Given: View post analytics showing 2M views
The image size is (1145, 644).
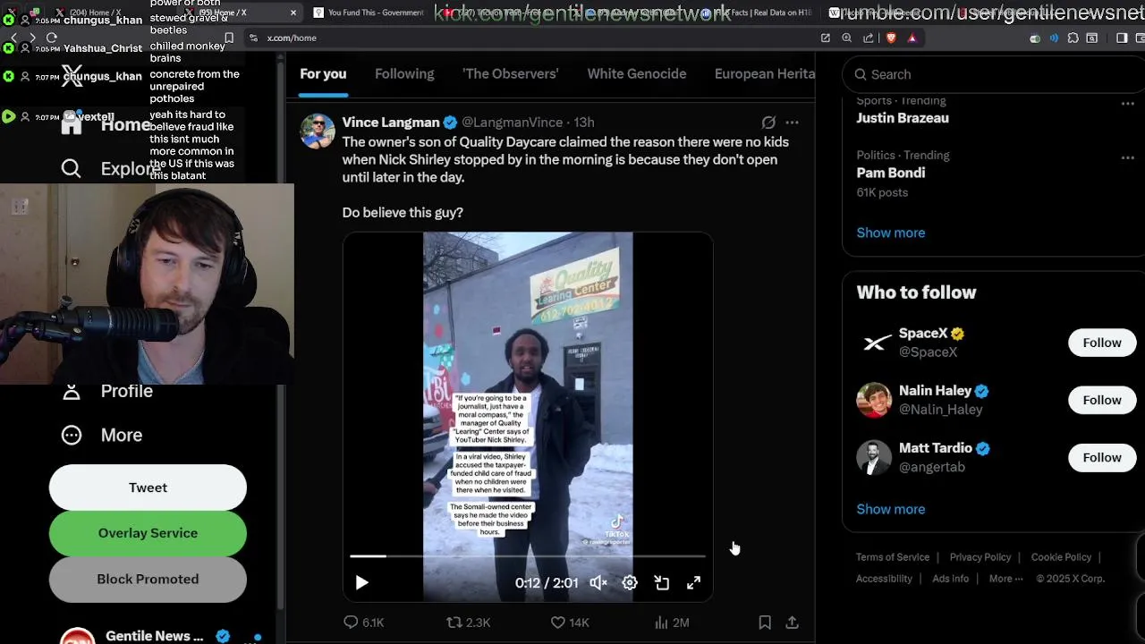Looking at the screenshot, I should [x=672, y=623].
